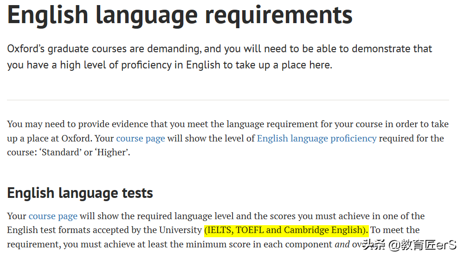Click the 'English language requirements' main heading
This screenshot has width=464, height=258.
click(x=180, y=15)
